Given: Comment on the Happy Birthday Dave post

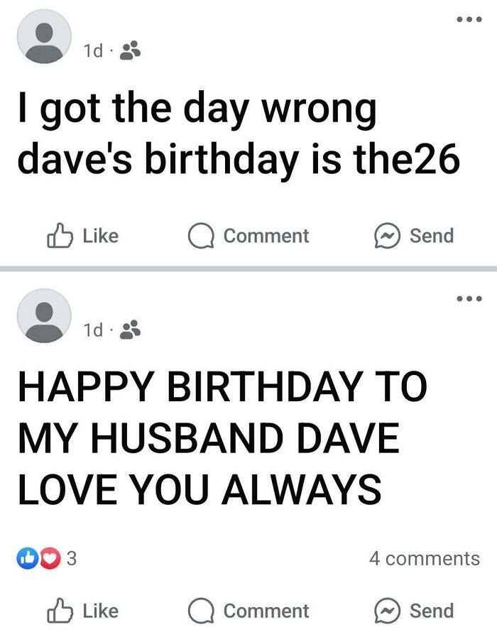Looking at the screenshot, I should [248, 611].
